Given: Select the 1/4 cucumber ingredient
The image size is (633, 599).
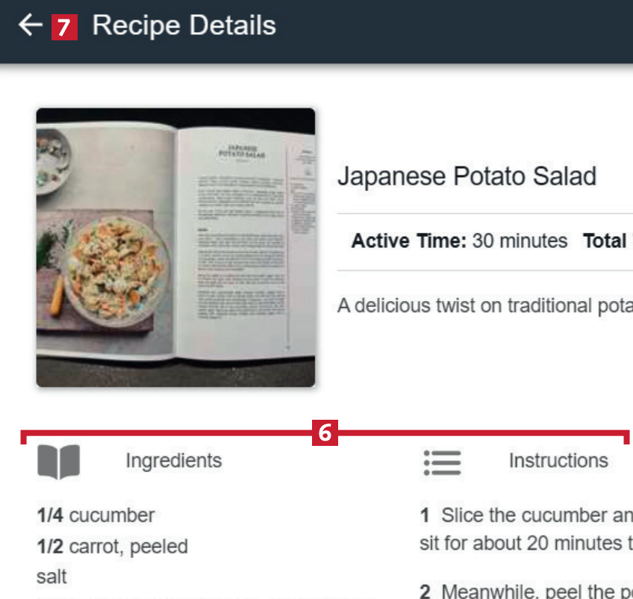Looking at the screenshot, I should [x=96, y=515].
